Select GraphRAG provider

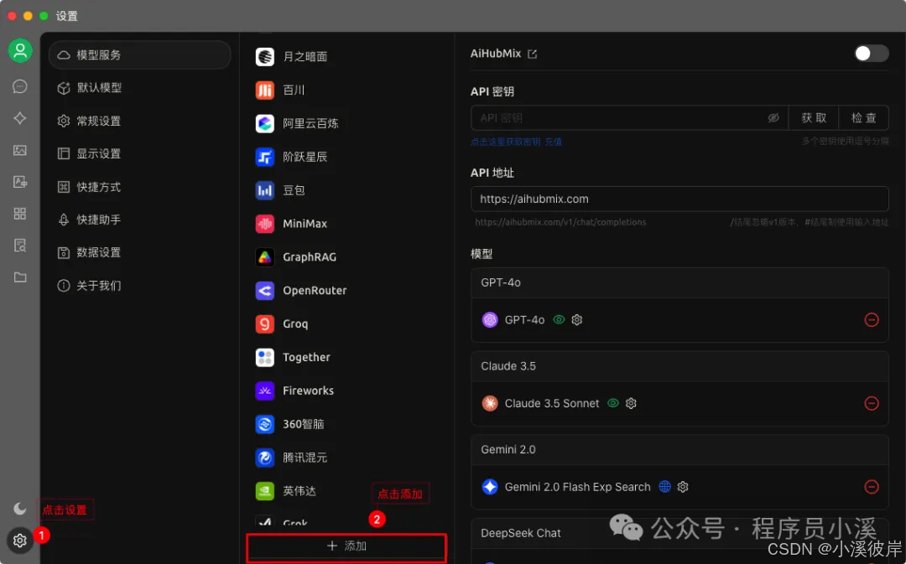(346, 257)
